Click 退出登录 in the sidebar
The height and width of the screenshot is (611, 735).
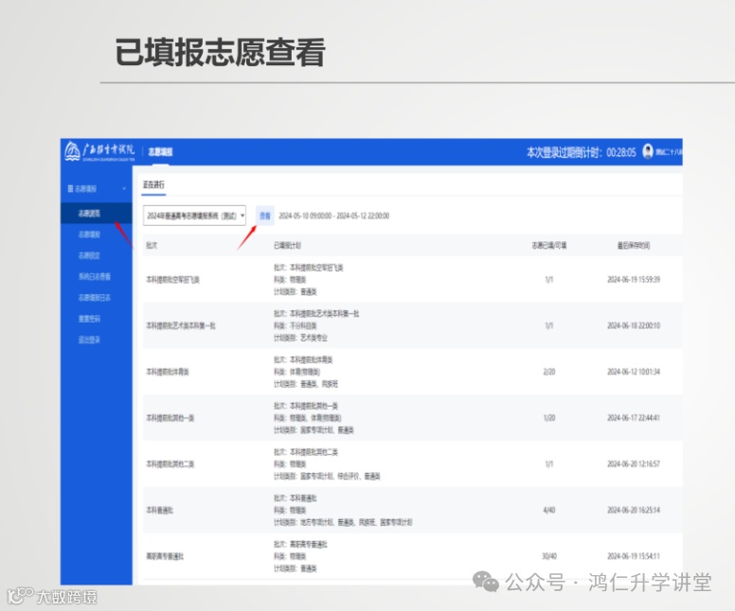click(89, 340)
